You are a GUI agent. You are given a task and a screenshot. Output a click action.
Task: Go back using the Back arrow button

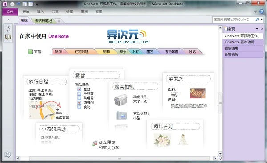coord(12,4)
